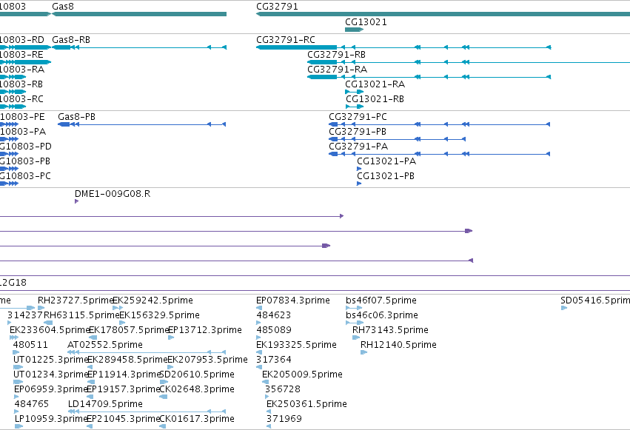Select feature label 484623
630x430 pixels.
pos(274,315)
